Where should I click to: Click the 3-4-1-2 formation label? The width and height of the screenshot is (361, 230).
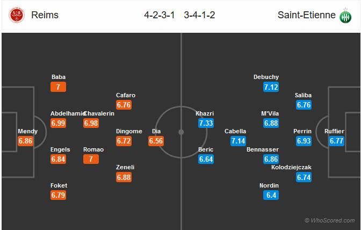pos(200,15)
